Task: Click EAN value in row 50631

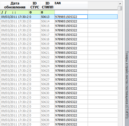Action: pos(66,97)
